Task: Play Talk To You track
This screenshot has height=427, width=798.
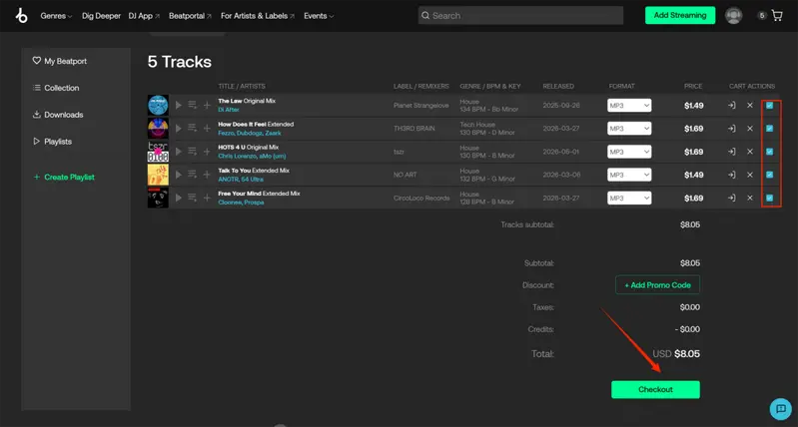Action: pos(179,175)
